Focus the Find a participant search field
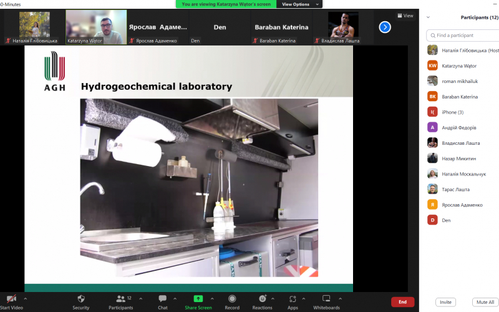The image size is (499, 312). [x=463, y=36]
